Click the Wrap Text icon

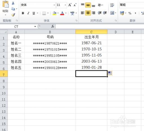[112, 5]
